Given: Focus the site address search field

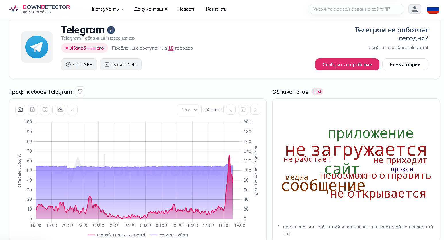Looking at the screenshot, I should (x=356, y=9).
